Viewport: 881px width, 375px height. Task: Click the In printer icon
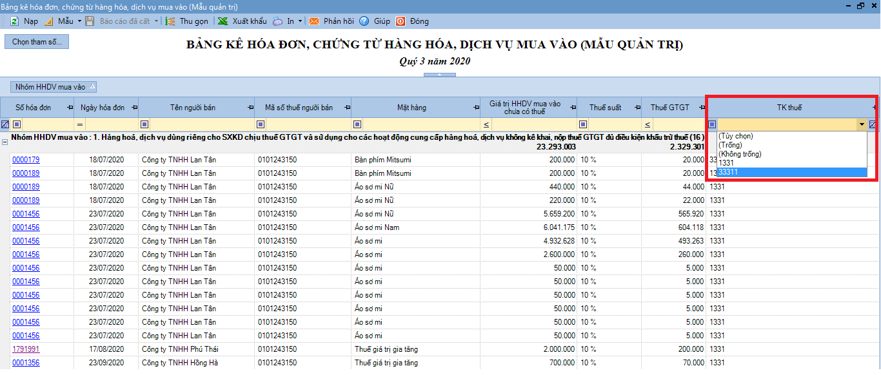[277, 21]
